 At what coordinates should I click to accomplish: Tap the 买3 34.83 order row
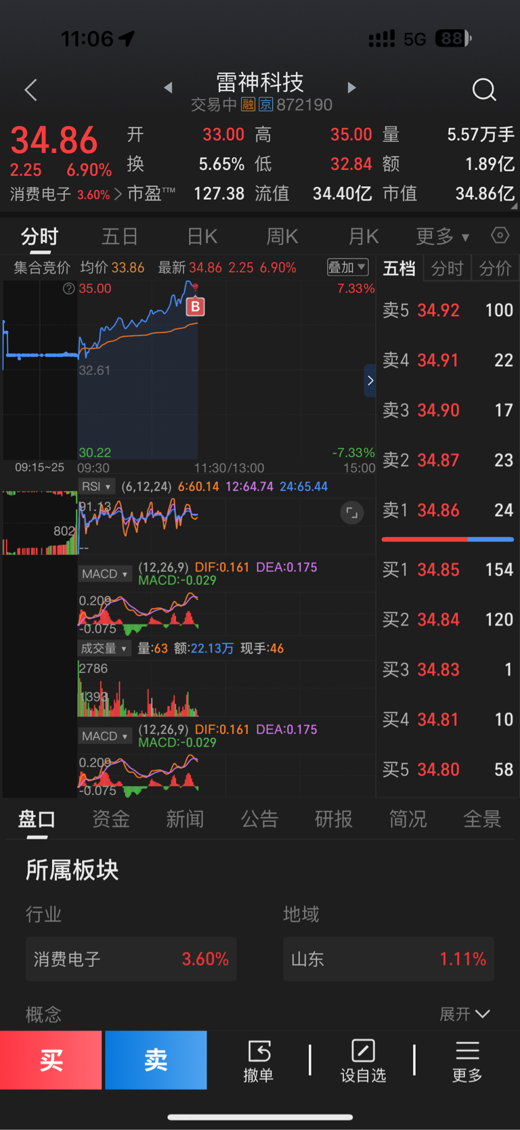tap(448, 670)
